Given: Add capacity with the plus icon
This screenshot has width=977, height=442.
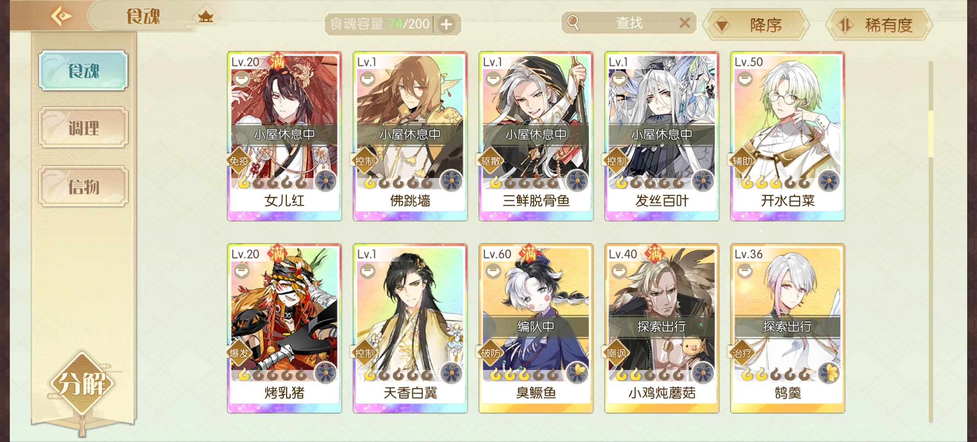Looking at the screenshot, I should pos(446,25).
